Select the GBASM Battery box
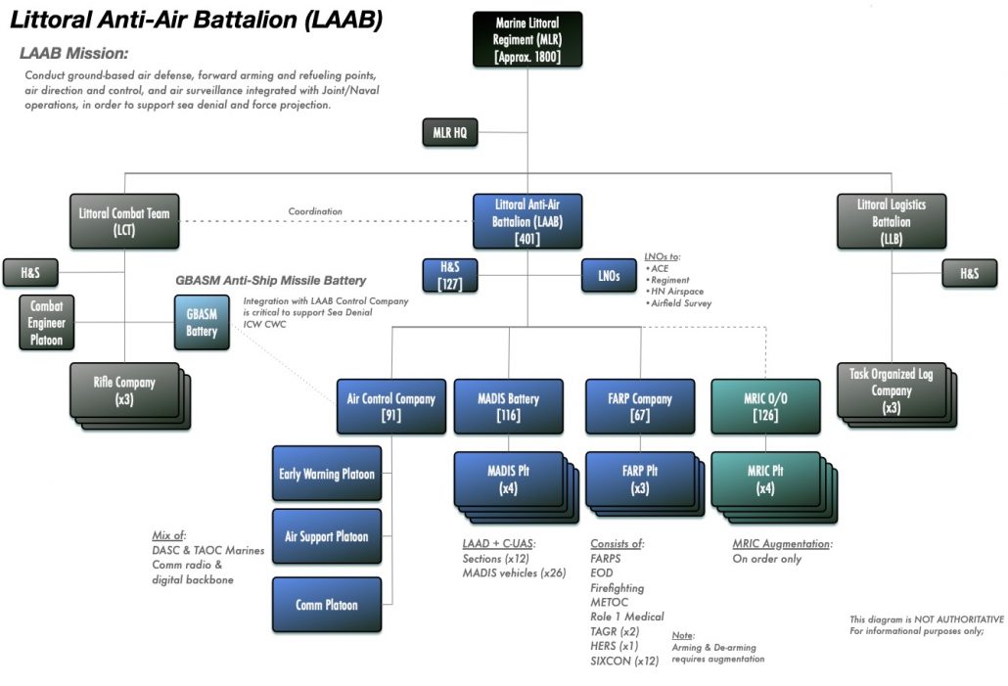The image size is (1008, 686). (202, 322)
